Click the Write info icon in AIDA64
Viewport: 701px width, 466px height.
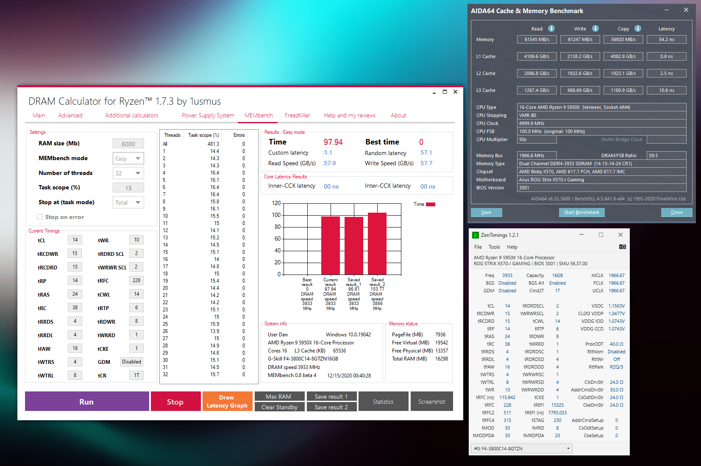coord(595,28)
